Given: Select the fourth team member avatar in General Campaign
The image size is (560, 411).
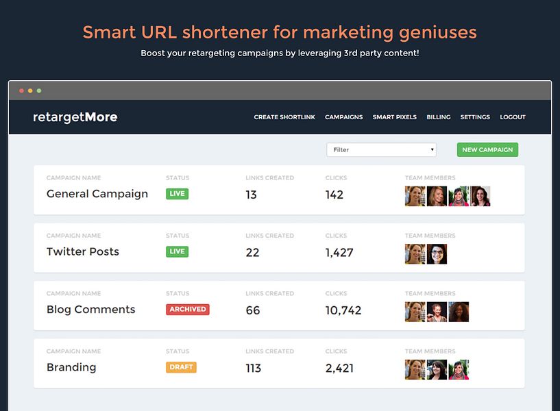Looking at the screenshot, I should click(x=480, y=196).
